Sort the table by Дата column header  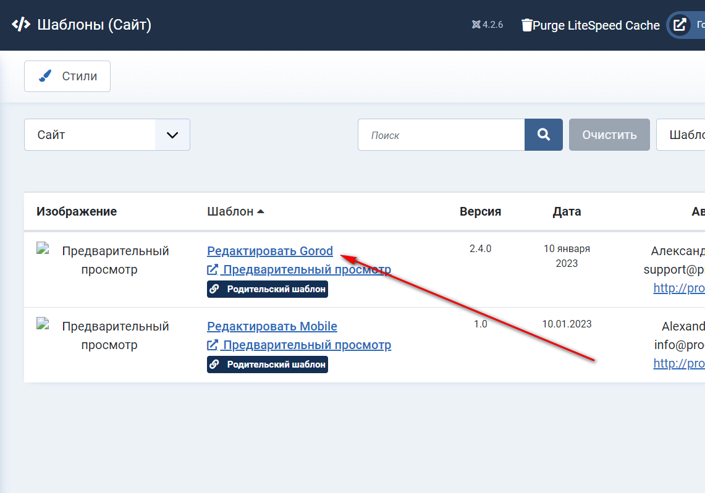coord(567,211)
